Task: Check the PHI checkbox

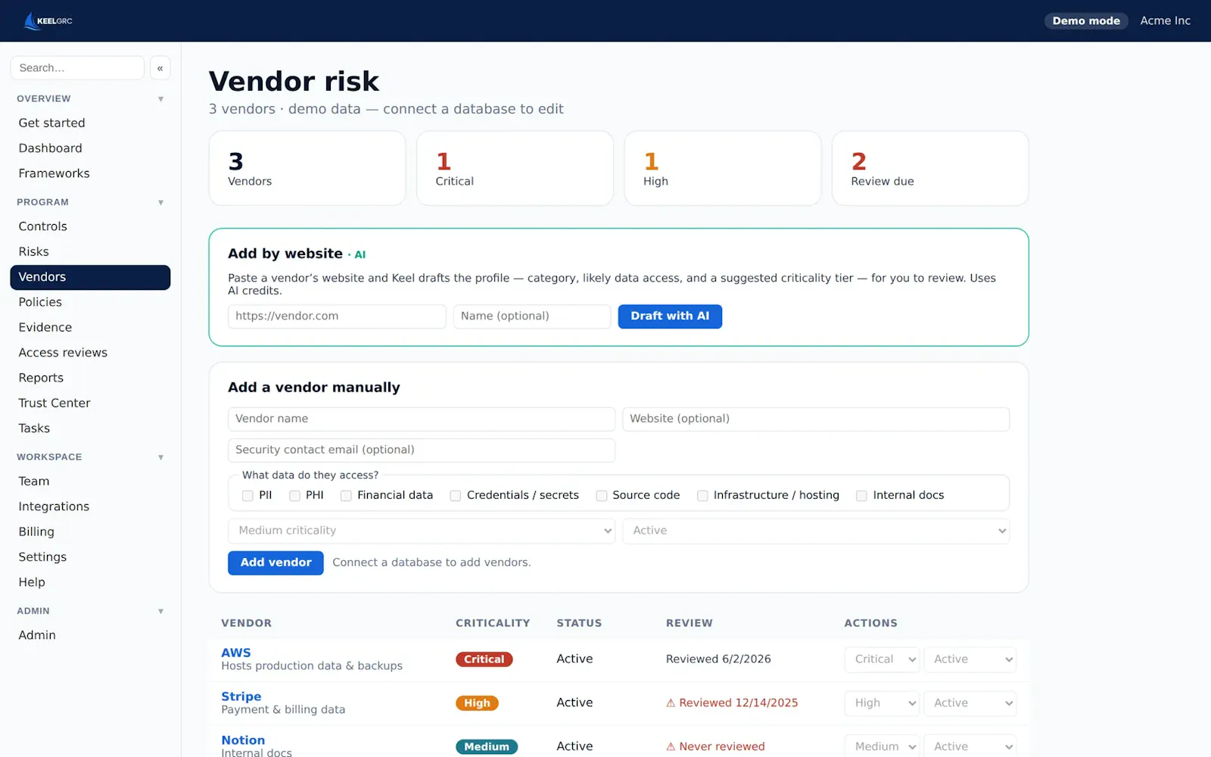Action: [x=294, y=496]
